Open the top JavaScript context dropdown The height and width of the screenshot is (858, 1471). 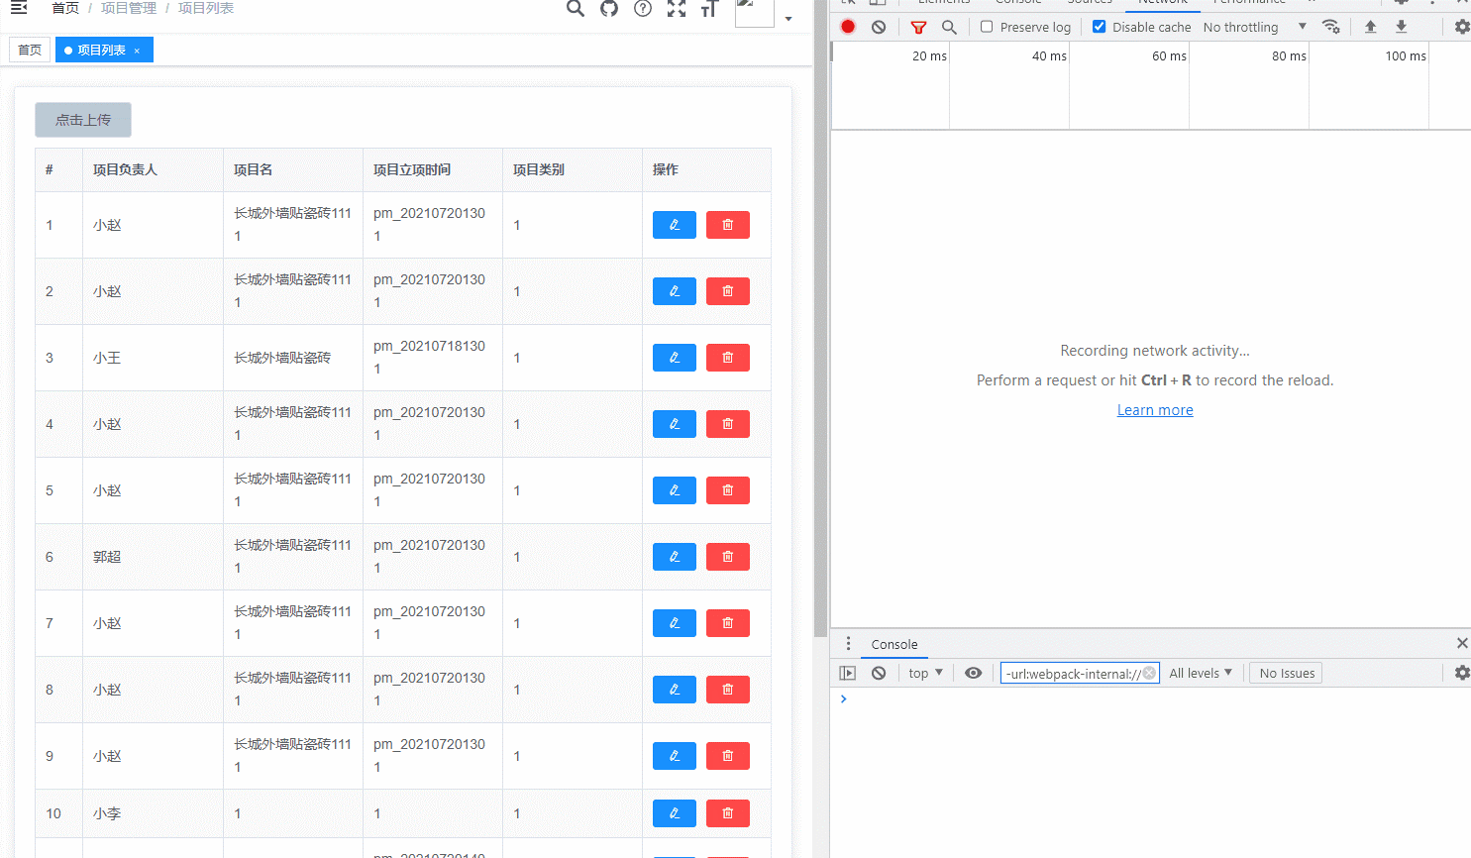pos(925,673)
